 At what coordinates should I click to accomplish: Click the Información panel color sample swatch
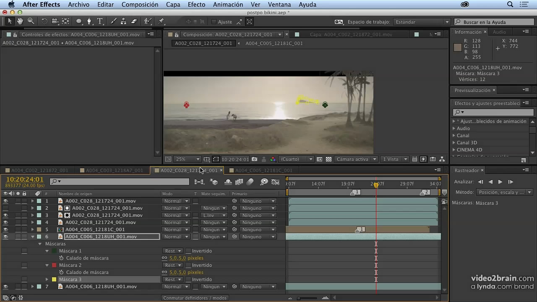[458, 47]
